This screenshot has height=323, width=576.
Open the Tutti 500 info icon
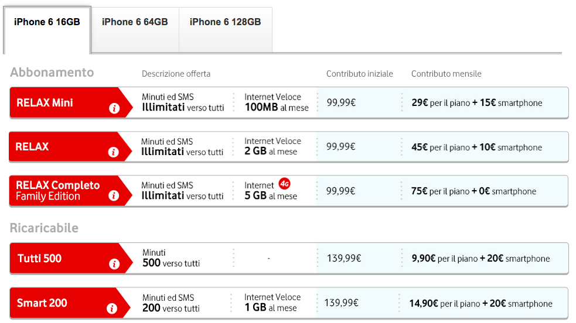(114, 264)
